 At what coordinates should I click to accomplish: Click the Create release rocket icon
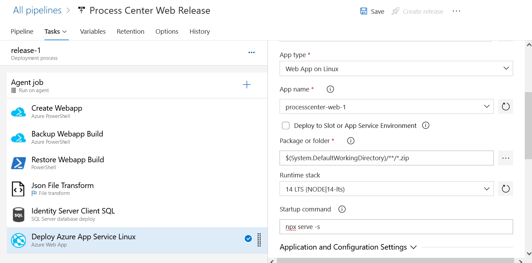click(x=395, y=11)
